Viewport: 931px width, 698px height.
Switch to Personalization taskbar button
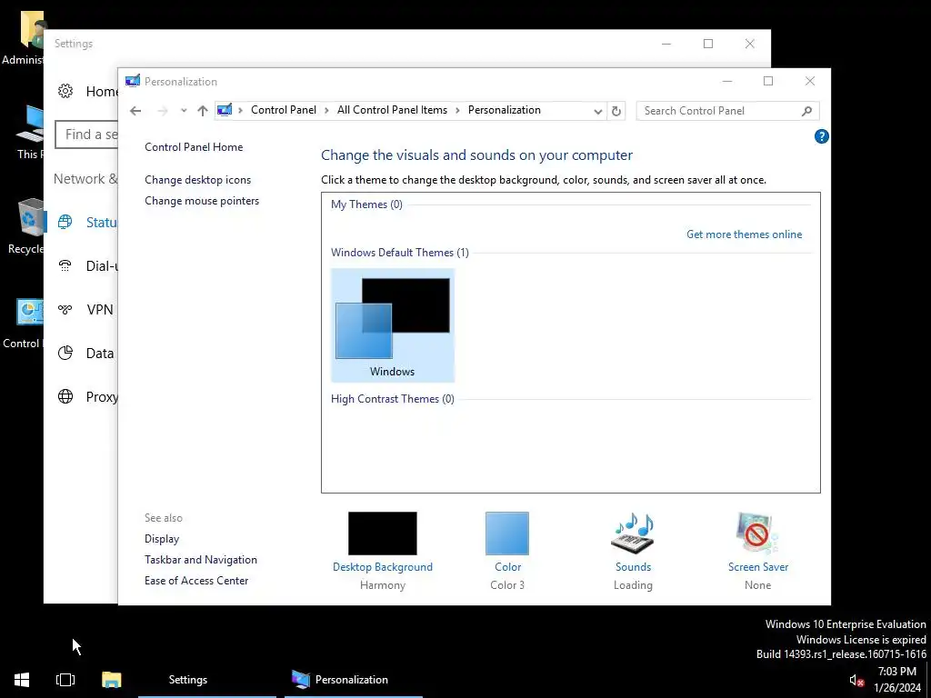354,680
